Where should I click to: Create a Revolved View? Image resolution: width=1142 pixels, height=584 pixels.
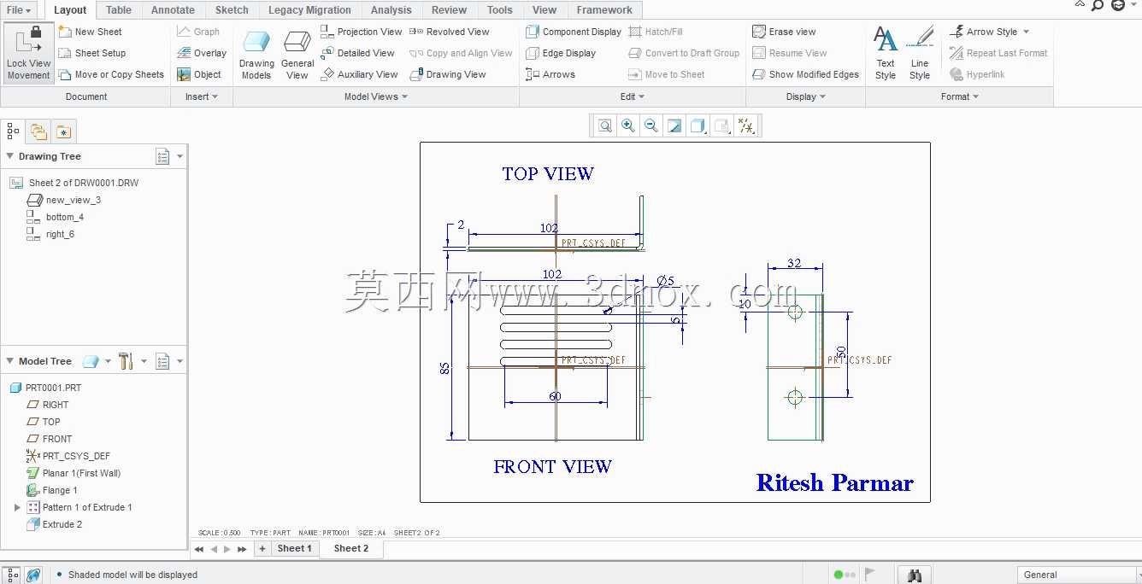pos(450,32)
